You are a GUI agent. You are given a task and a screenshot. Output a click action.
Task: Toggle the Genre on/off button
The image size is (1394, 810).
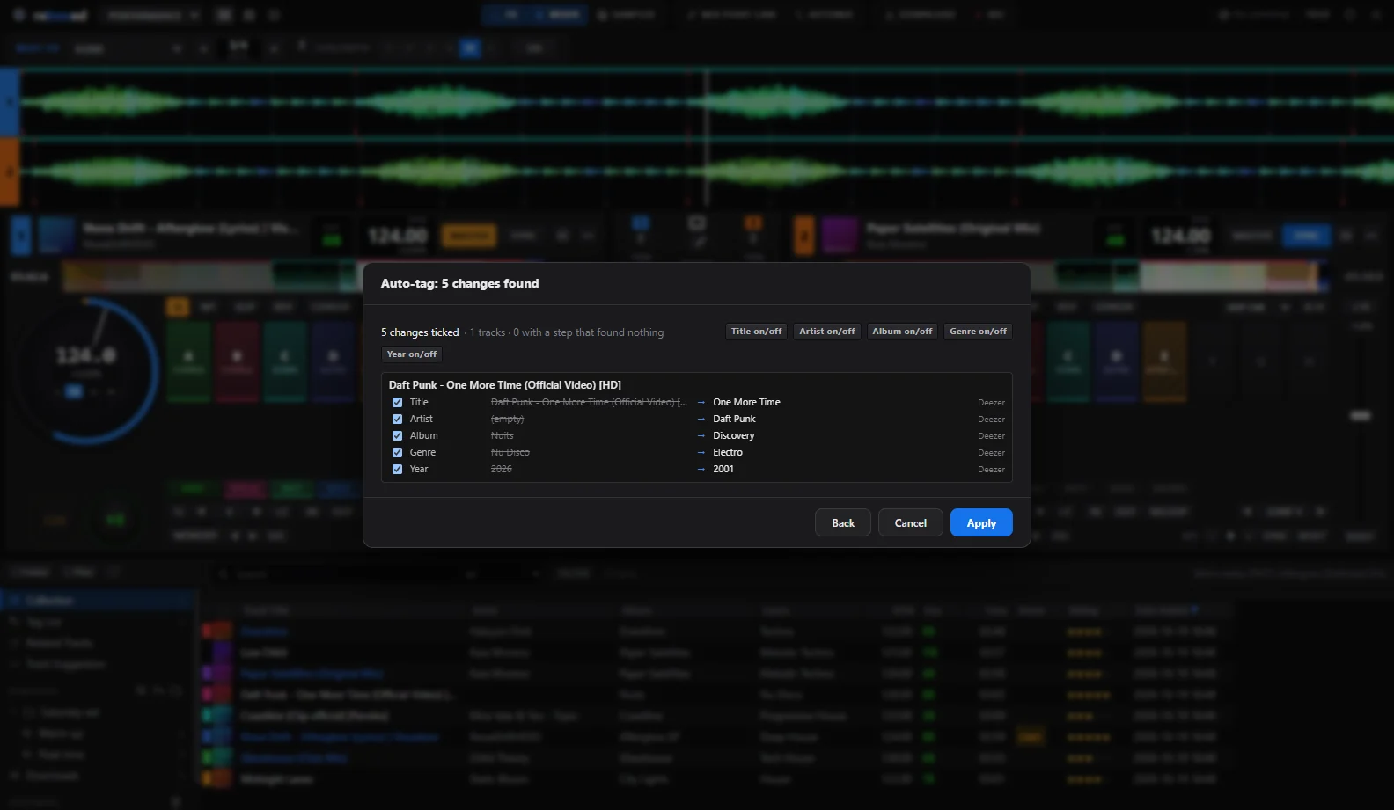[x=978, y=332]
